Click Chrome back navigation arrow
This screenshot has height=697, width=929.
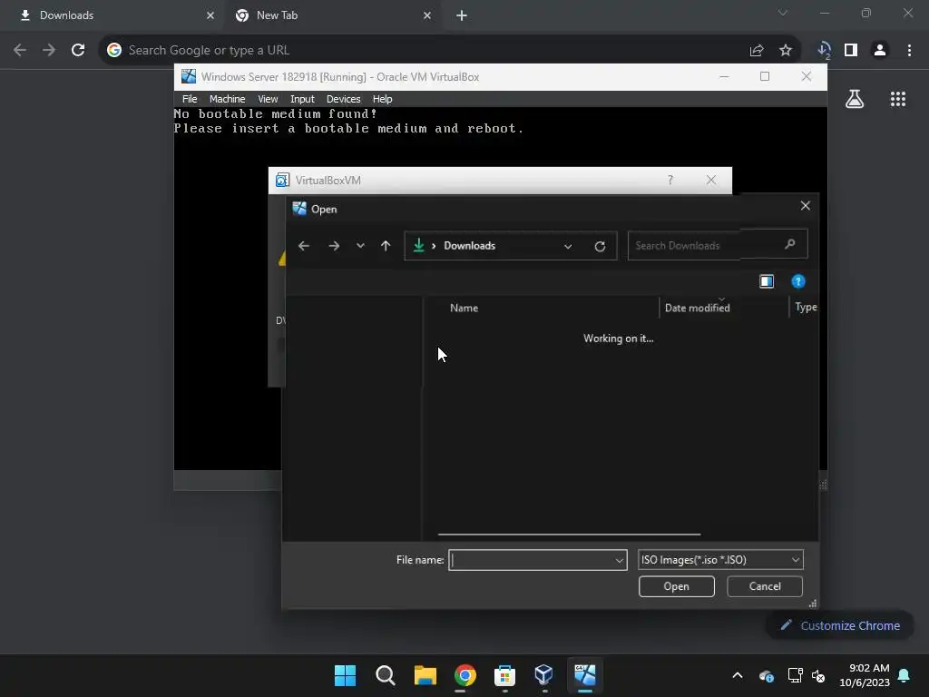(x=20, y=51)
